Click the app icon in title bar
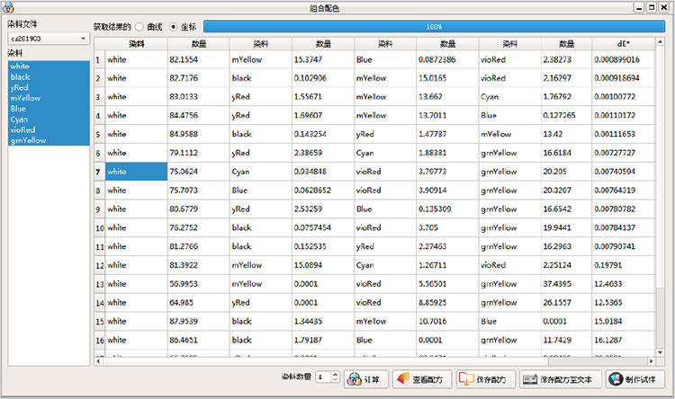 click(x=9, y=7)
